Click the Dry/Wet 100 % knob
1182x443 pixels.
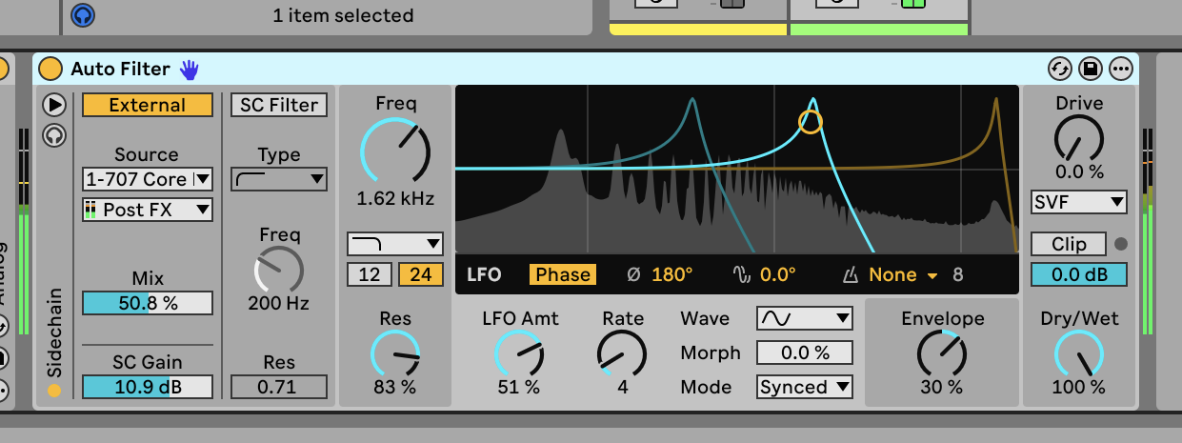(x=1079, y=353)
